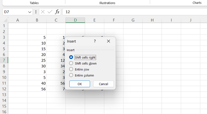207x114 pixels.
Task: Click cell C7 containing 12
Action: (56, 60)
